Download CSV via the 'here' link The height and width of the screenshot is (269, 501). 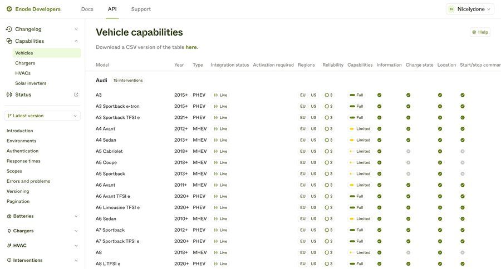tap(191, 47)
